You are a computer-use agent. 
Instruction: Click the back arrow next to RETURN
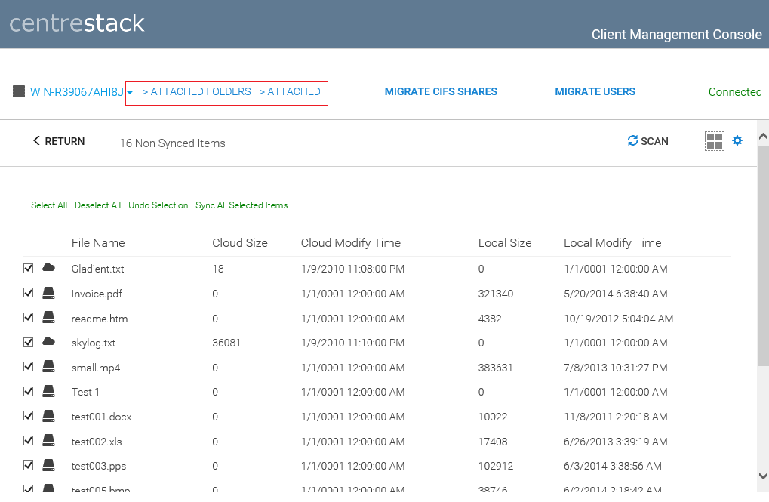click(36, 141)
